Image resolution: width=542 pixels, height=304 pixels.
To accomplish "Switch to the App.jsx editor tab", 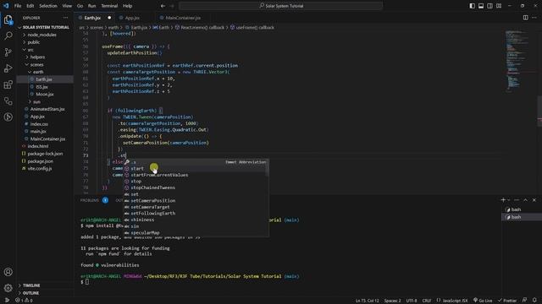I will tap(132, 18).
